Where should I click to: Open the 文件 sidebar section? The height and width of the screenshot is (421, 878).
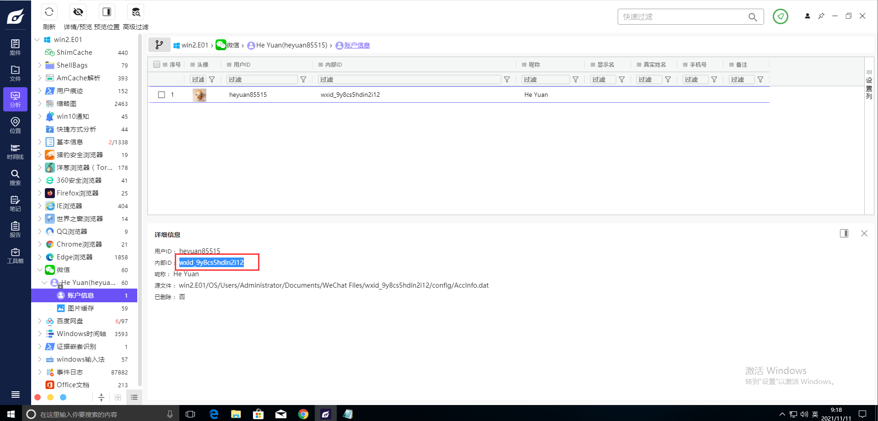[x=15, y=73]
